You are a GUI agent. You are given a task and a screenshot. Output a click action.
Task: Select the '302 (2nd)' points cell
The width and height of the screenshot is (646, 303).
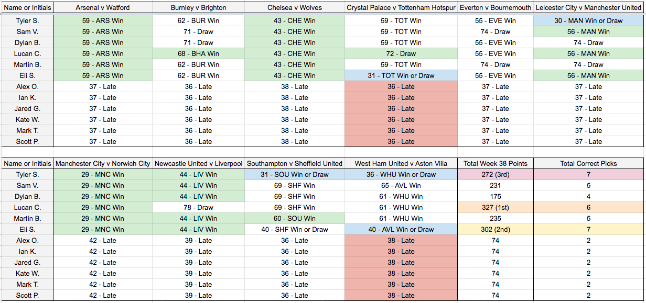[x=496, y=229]
